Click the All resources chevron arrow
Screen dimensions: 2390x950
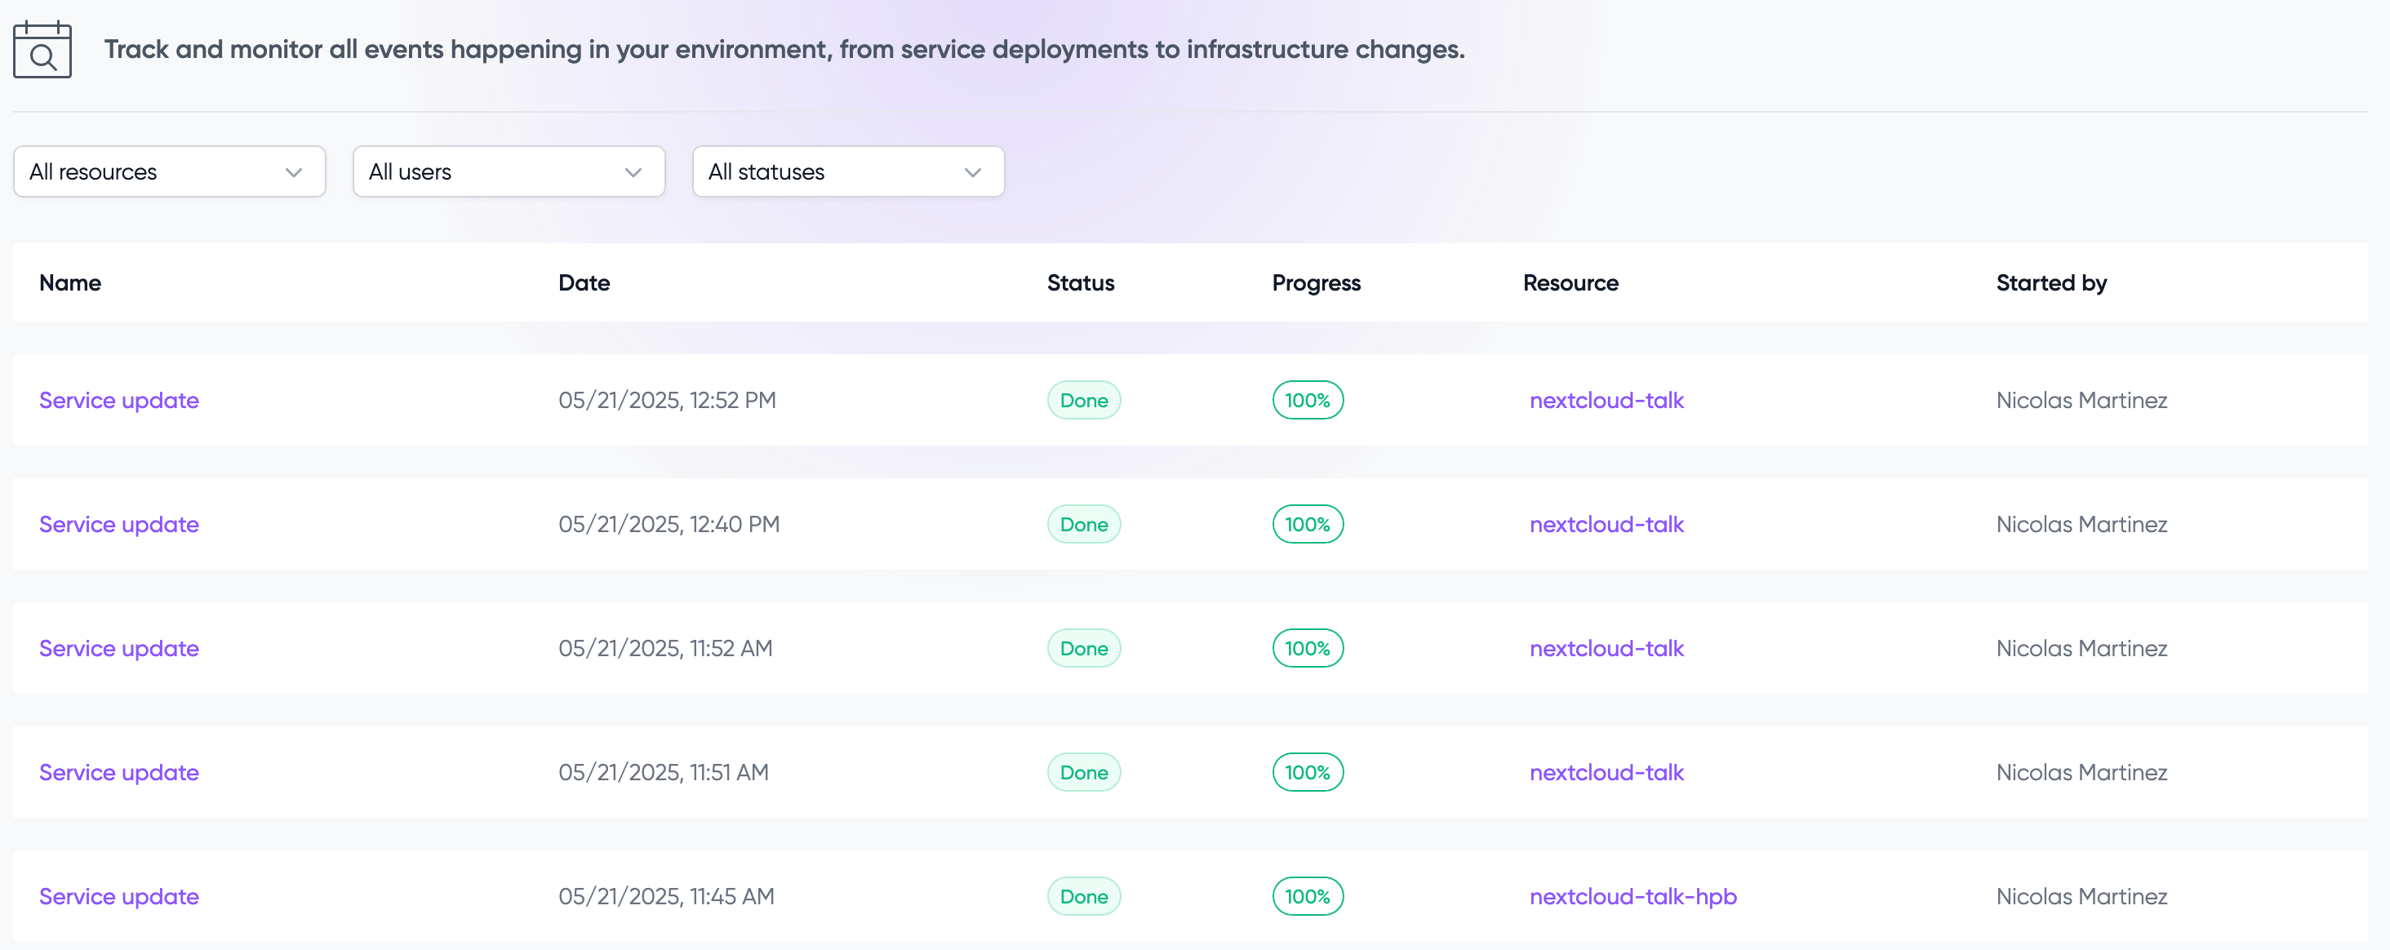pos(293,172)
